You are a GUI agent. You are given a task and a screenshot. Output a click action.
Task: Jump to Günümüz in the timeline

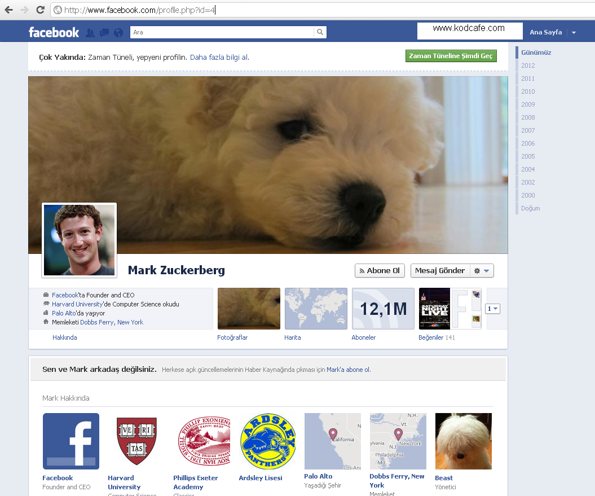coord(536,52)
